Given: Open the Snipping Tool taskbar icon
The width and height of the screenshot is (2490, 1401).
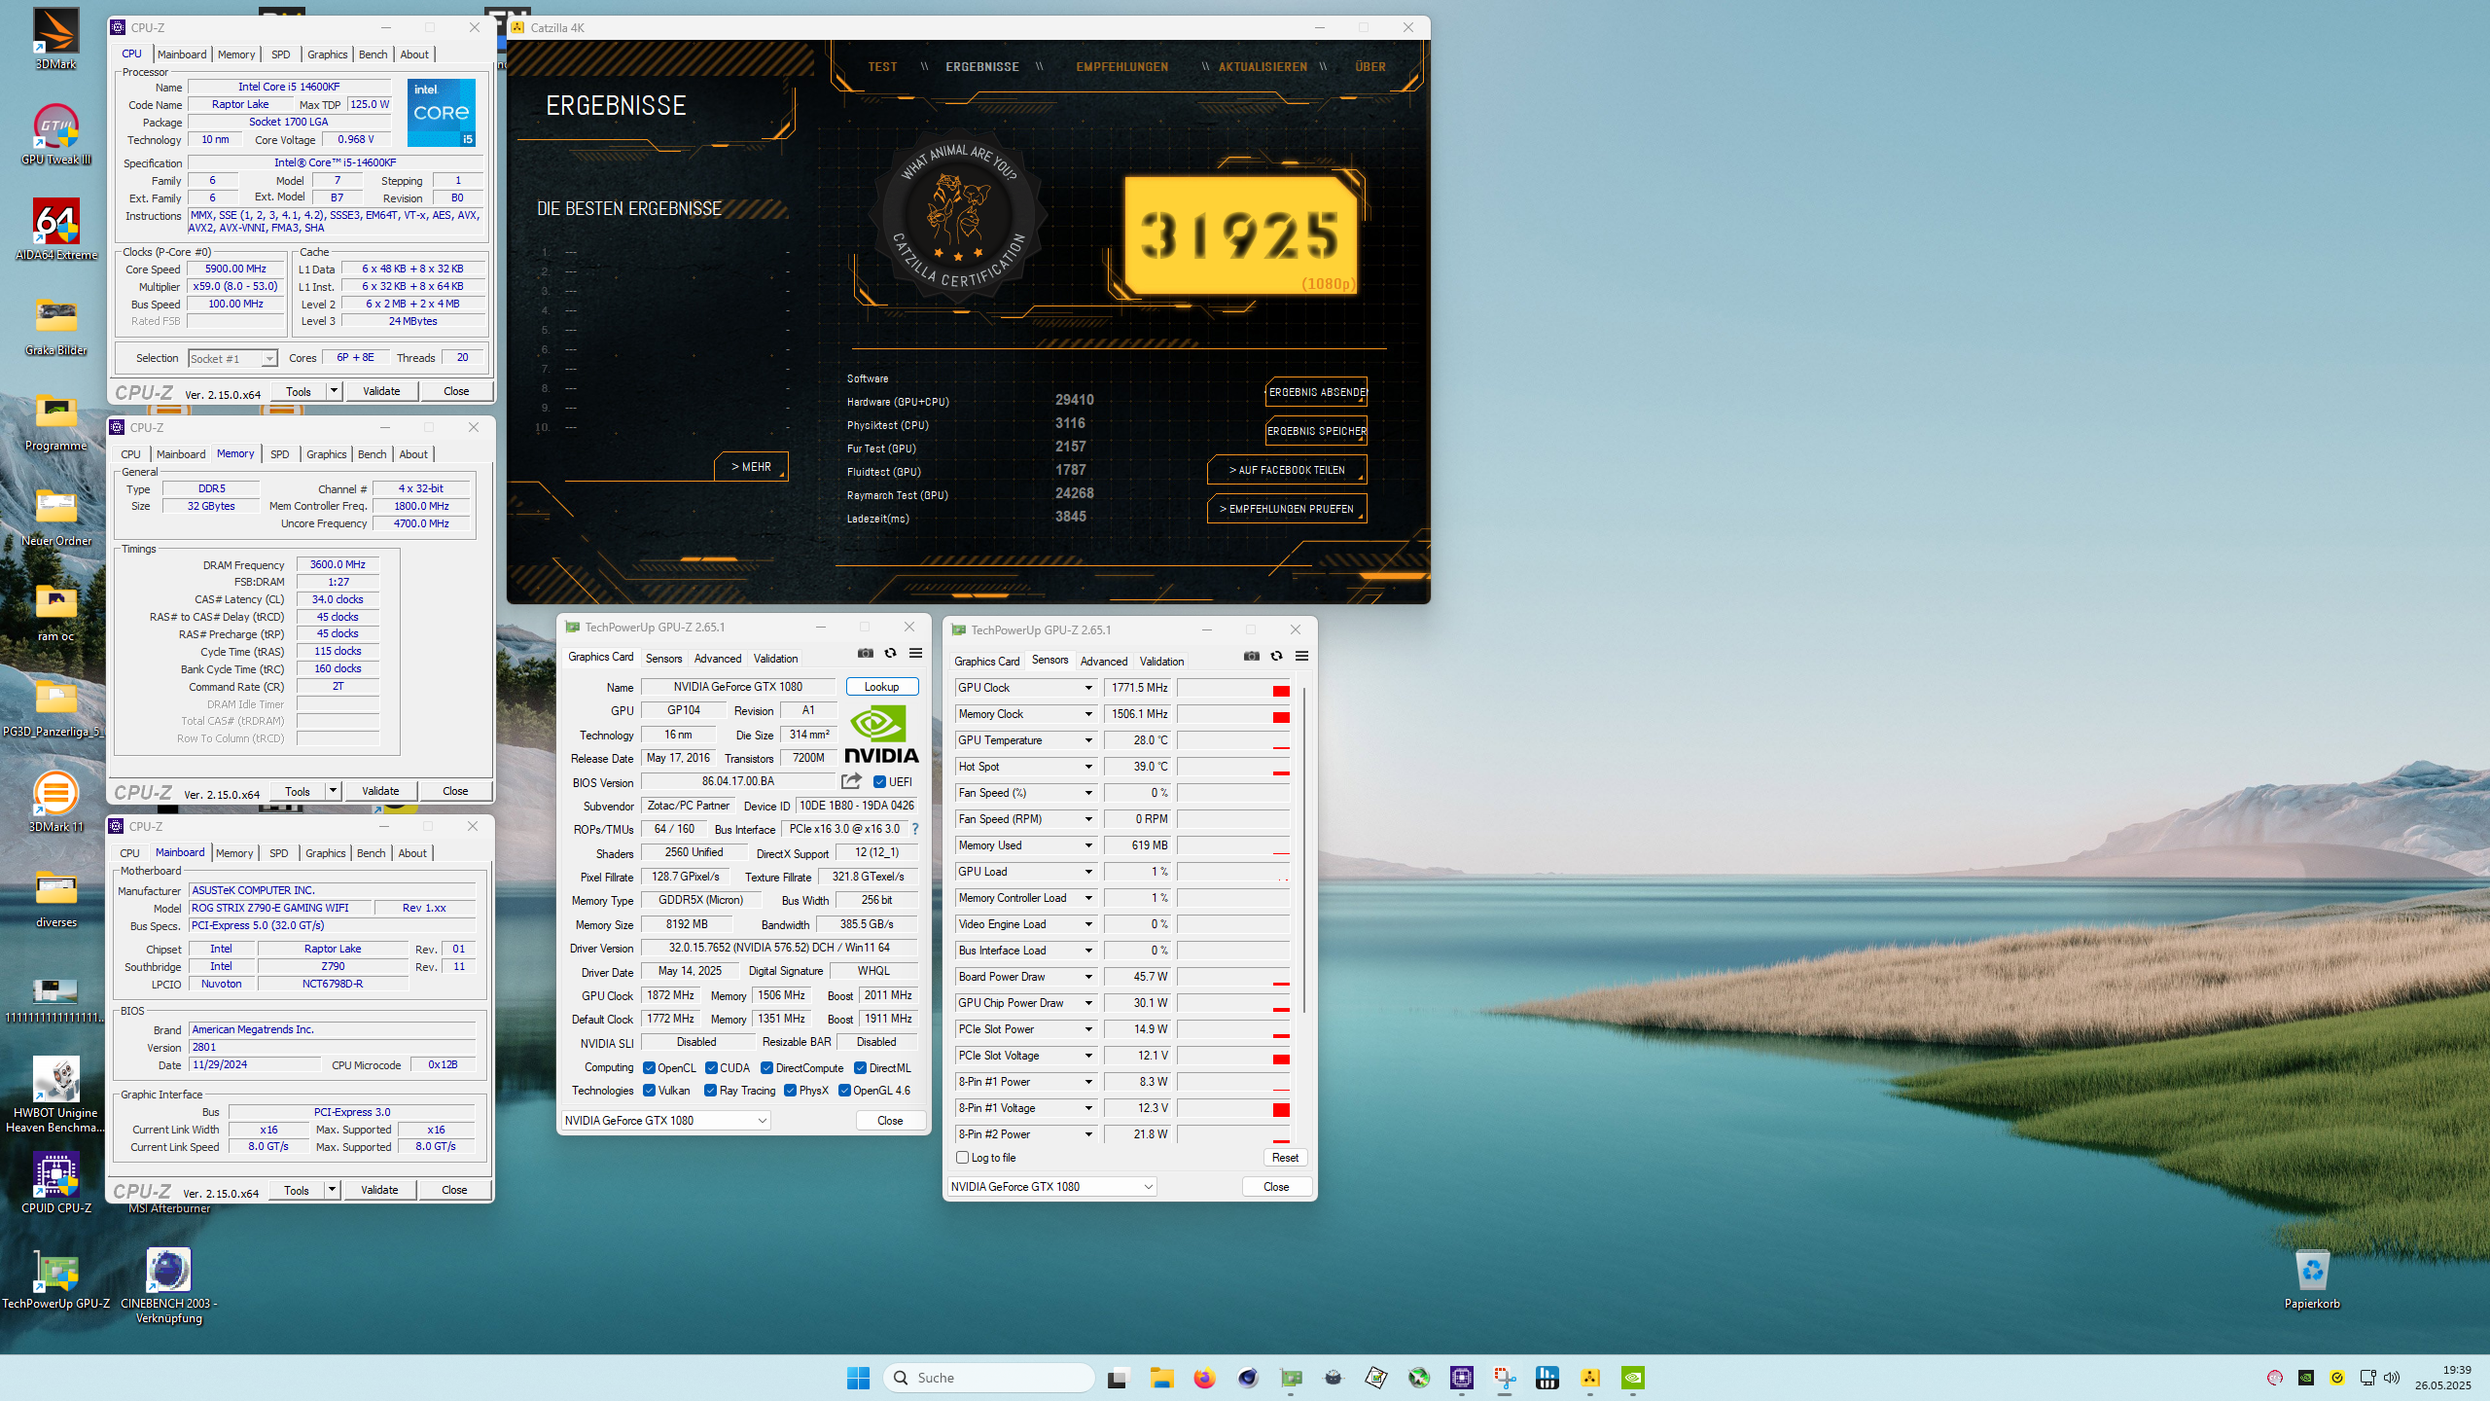Looking at the screenshot, I should point(1505,1378).
